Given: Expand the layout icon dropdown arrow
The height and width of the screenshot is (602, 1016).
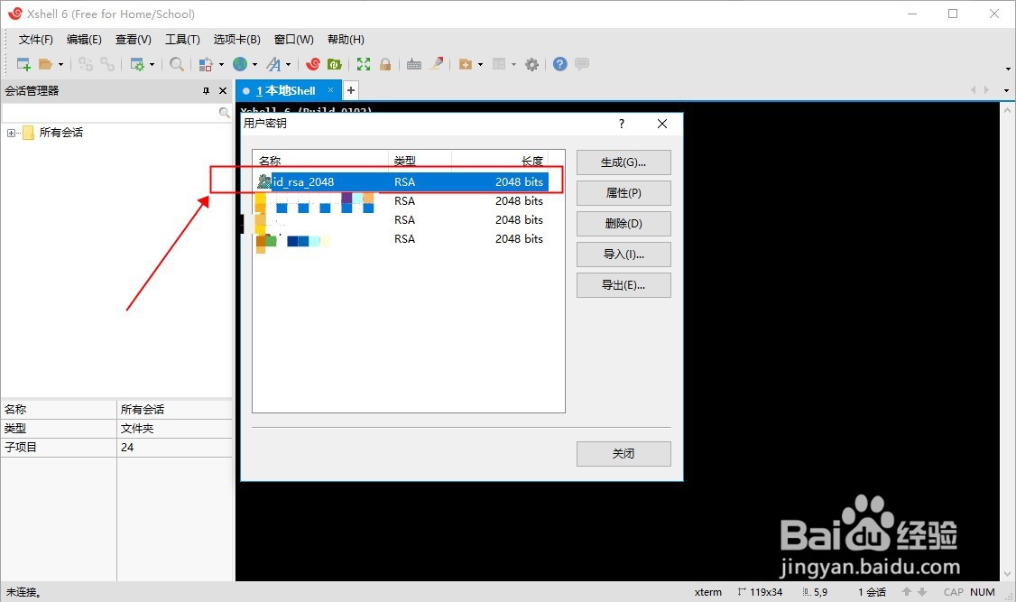Looking at the screenshot, I should point(513,64).
